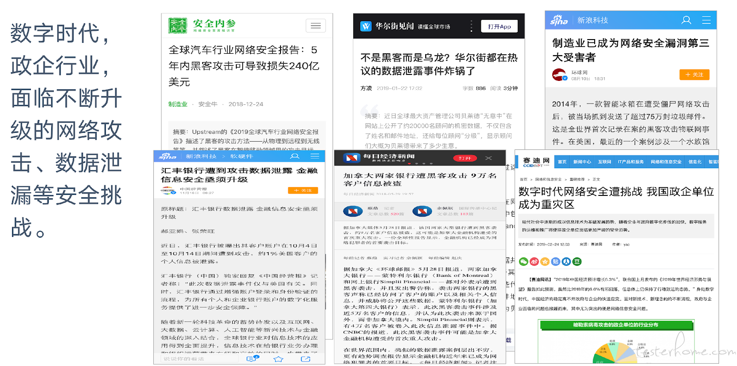Tap the red 打开 button
The width and height of the screenshot is (737, 366).
(464, 158)
